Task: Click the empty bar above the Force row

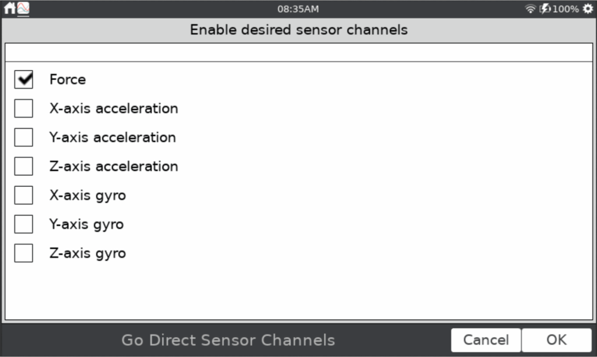Action: pyautogui.click(x=299, y=52)
